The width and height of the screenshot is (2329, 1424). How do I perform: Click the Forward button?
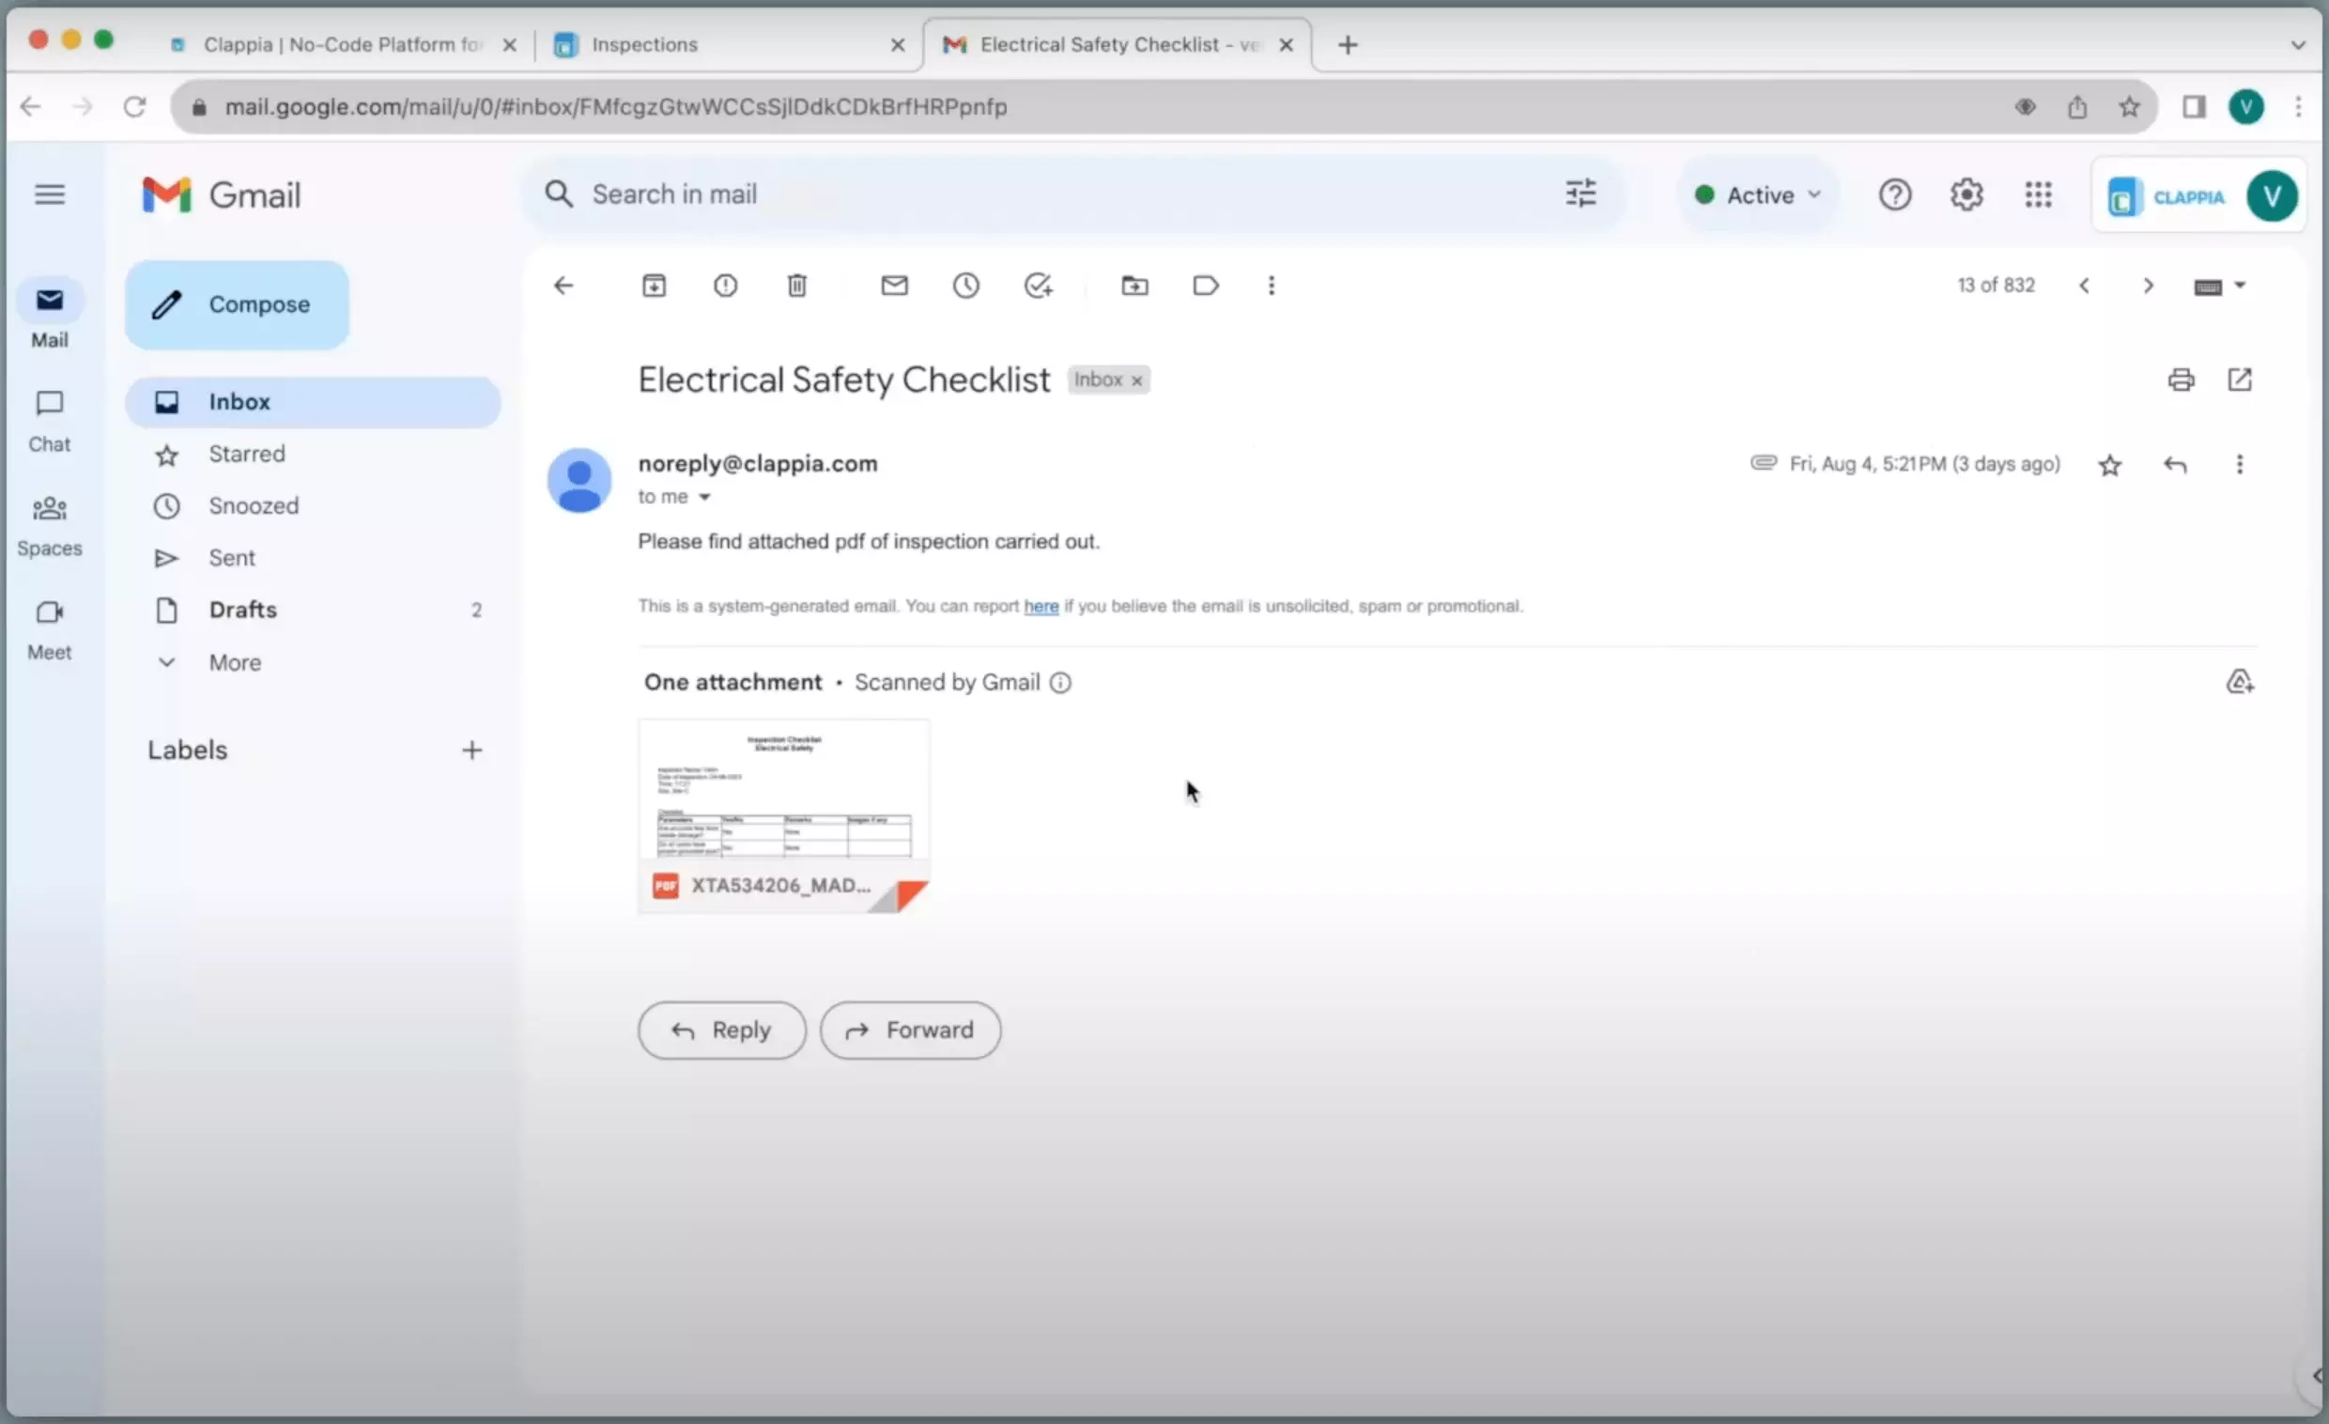908,1028
